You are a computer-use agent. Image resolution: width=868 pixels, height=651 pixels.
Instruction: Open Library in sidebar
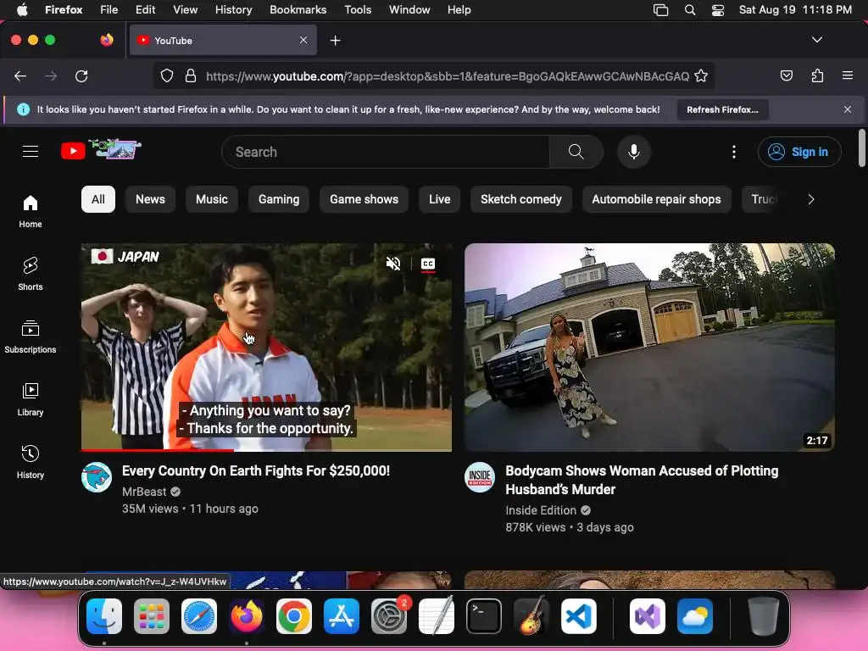point(31,399)
